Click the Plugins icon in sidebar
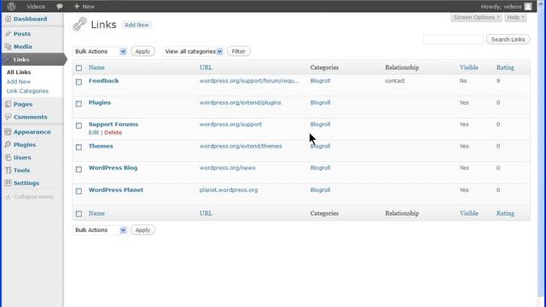 [8, 144]
